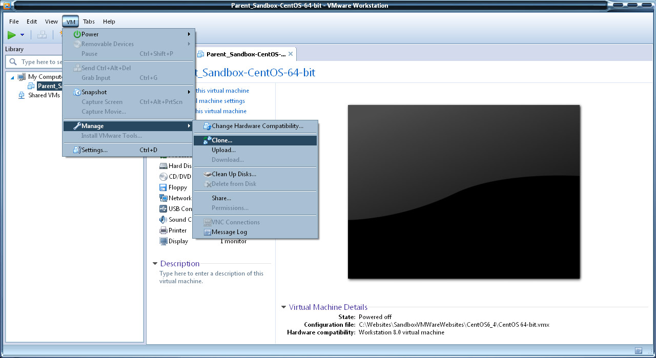Expand the Power submenu

[x=129, y=34]
